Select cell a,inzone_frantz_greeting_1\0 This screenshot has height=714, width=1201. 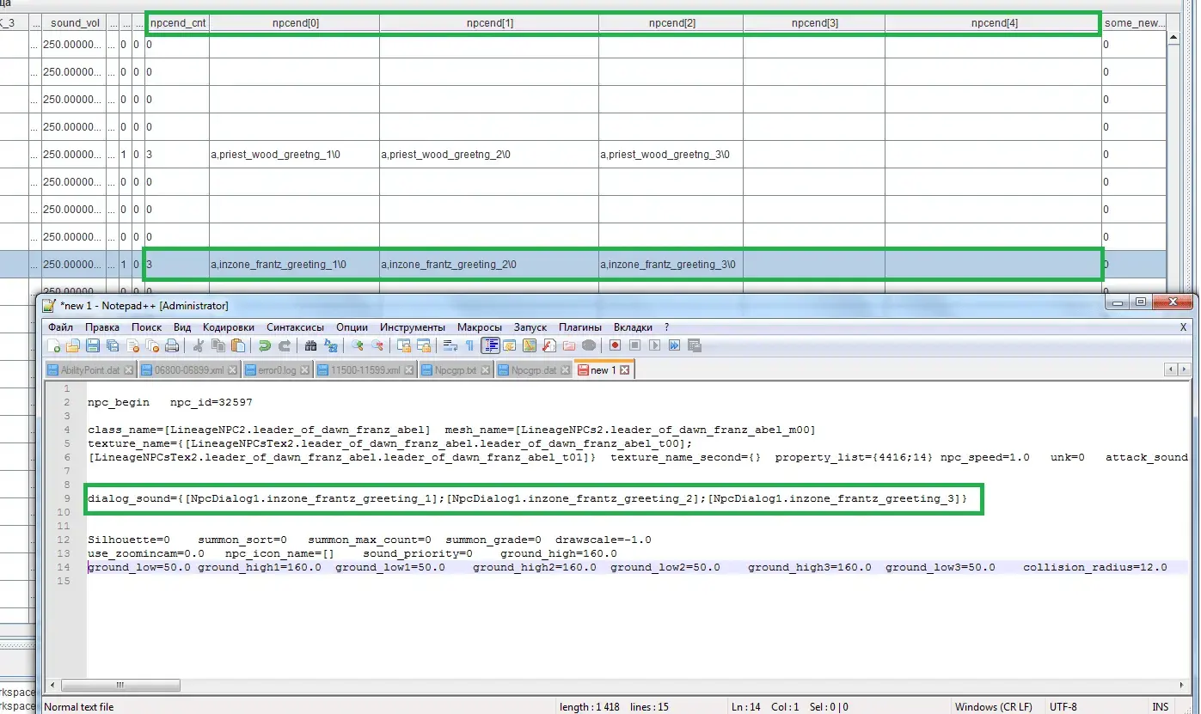tap(294, 265)
